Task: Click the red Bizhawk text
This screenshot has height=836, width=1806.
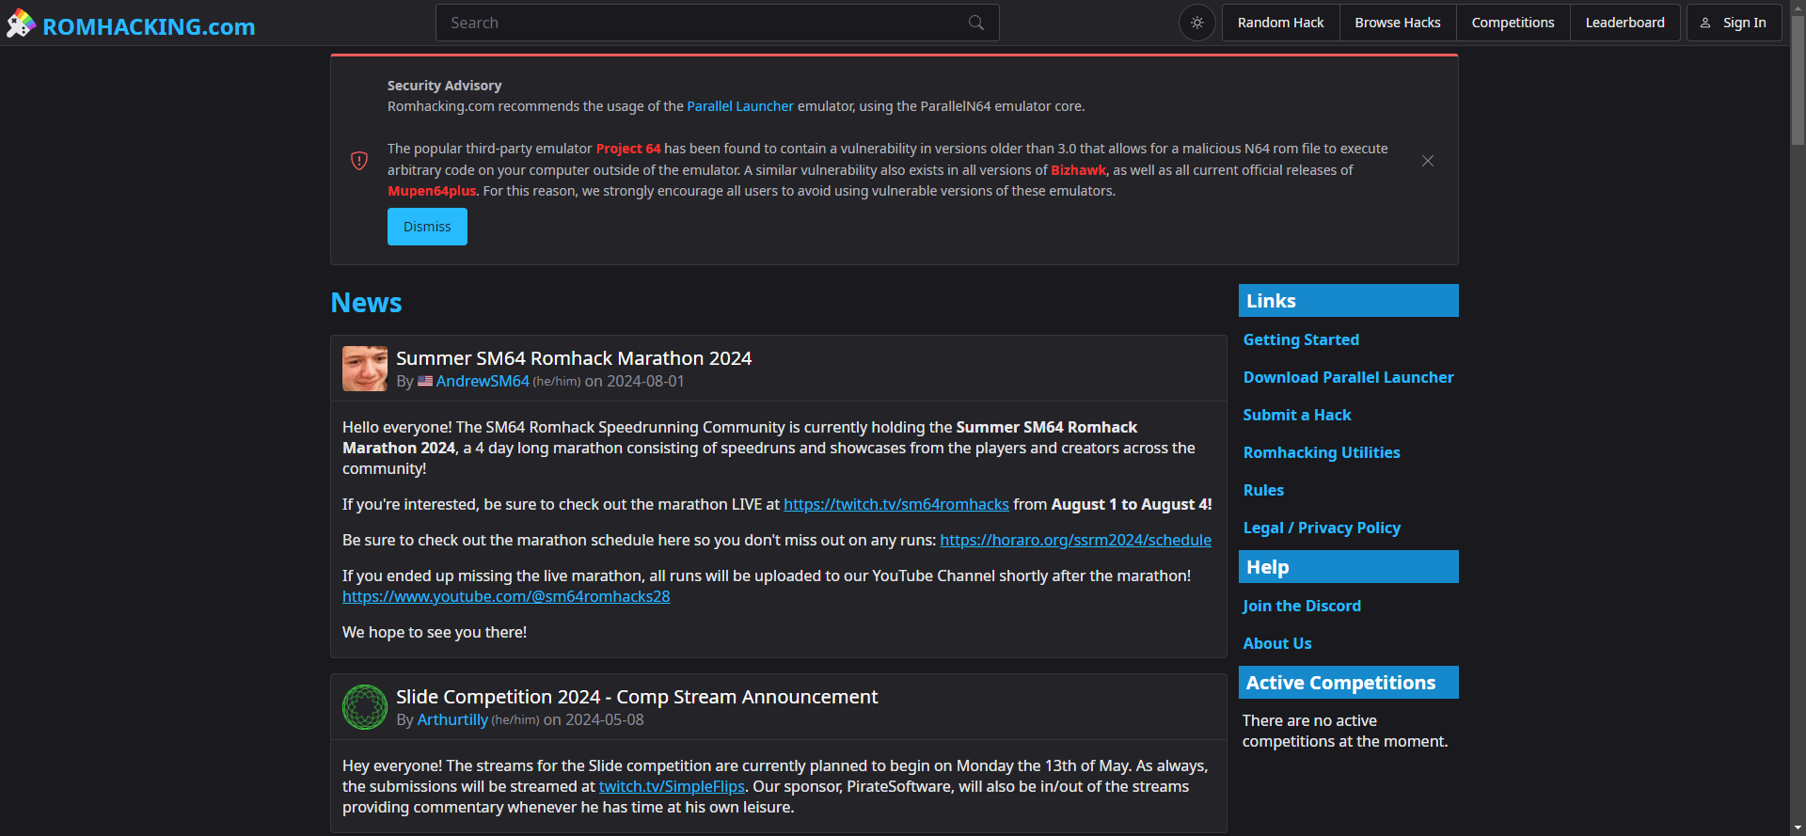Action: point(1078,170)
